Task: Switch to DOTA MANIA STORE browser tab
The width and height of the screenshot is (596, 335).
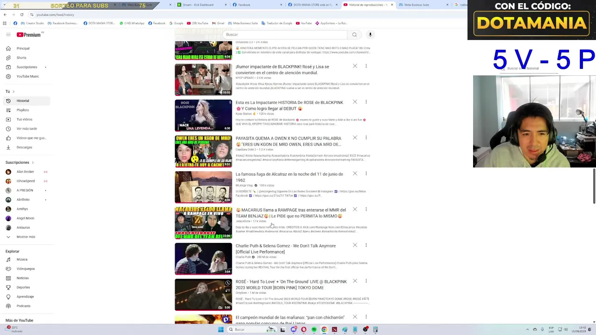Action: click(x=312, y=5)
